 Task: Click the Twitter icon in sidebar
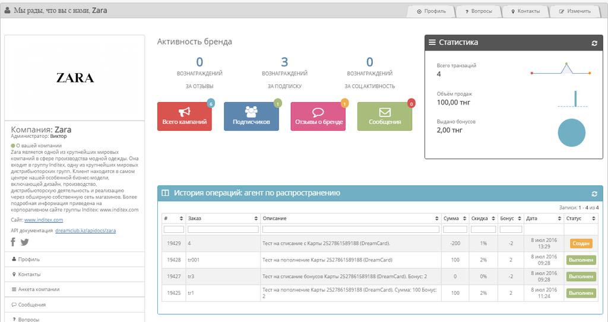coord(24,242)
